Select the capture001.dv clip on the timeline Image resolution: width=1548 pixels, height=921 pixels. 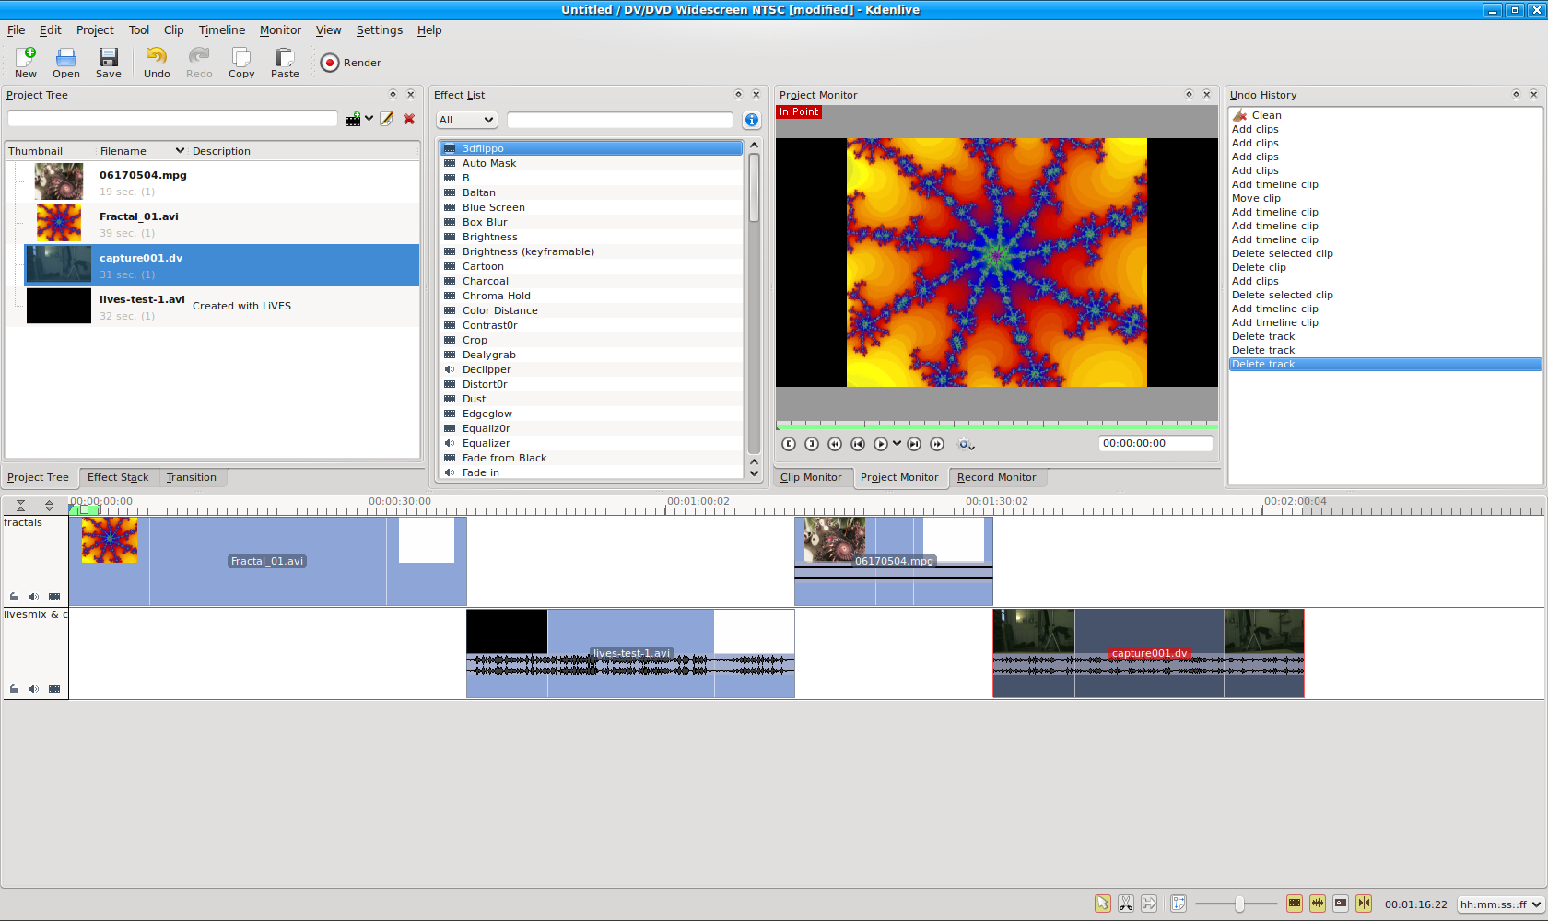[x=1148, y=653]
